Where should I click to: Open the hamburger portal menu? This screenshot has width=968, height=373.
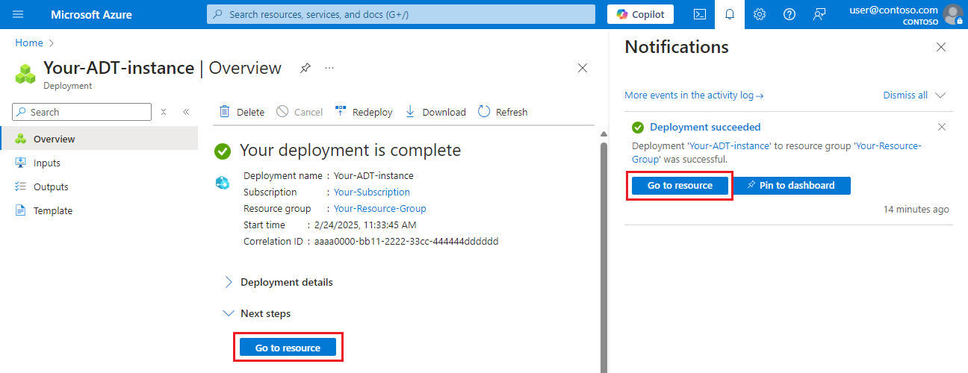coord(19,14)
